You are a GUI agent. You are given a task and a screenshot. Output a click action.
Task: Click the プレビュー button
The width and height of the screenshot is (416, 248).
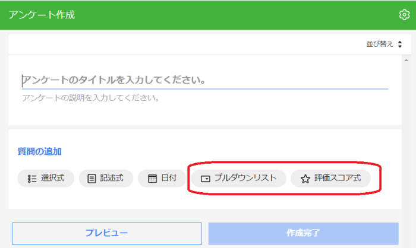106,233
